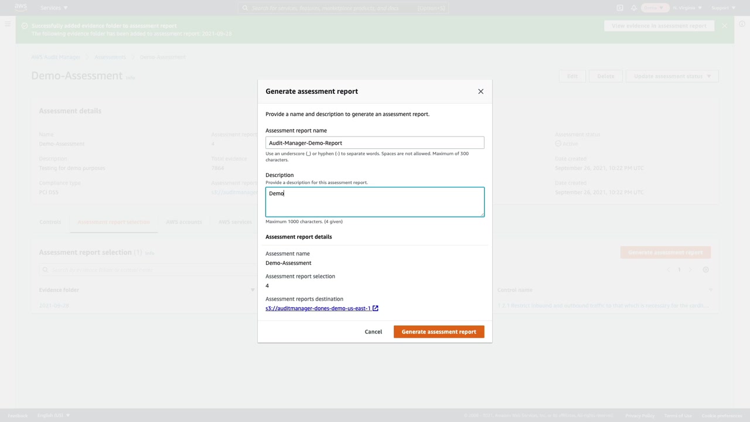Screen dimensions: 750x422
Task: Open the S3 auditmanager destination link
Action: point(318,308)
